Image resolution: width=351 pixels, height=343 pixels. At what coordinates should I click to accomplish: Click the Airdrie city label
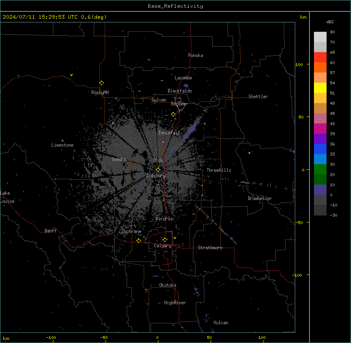[165, 219]
